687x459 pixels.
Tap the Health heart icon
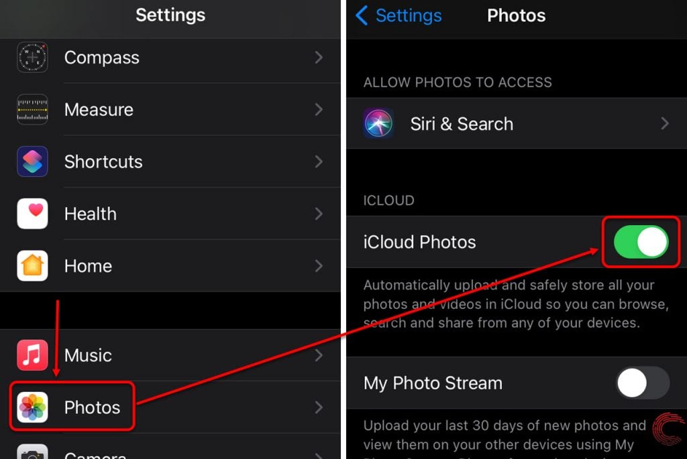[32, 214]
